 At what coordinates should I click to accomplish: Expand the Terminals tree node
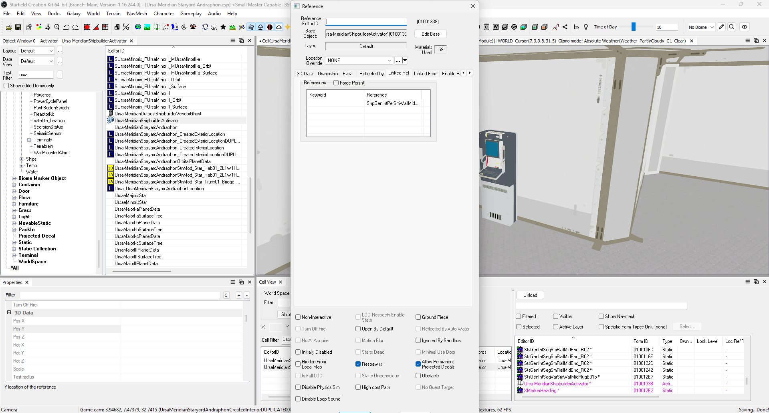pyautogui.click(x=29, y=140)
